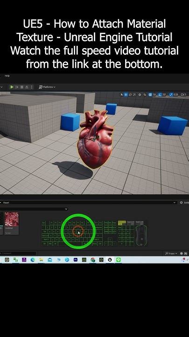The height and width of the screenshot is (337, 189).
Task: Open Adobe Premiere Pro from the taskbar
Action: [x=76, y=260]
